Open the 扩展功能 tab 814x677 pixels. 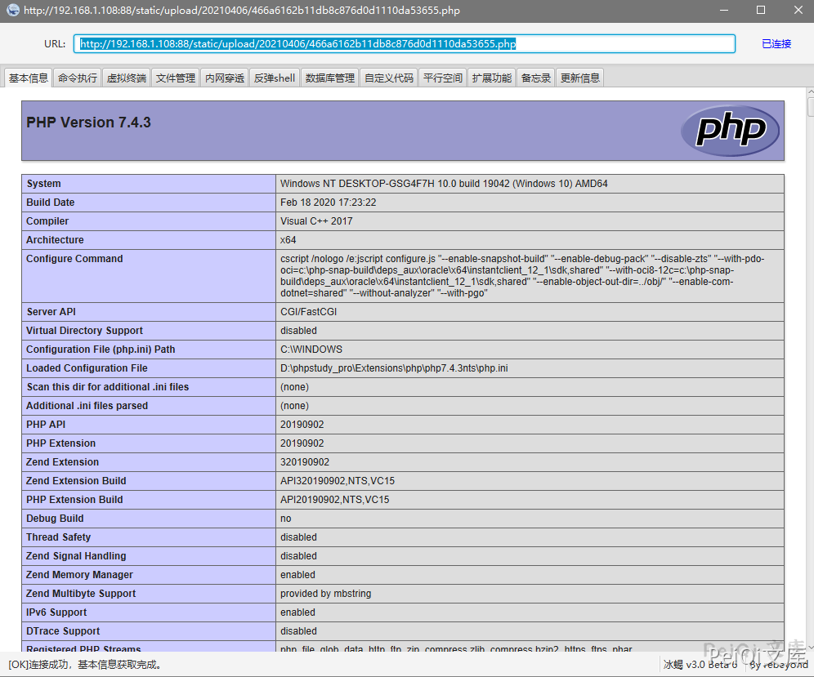pyautogui.click(x=492, y=78)
